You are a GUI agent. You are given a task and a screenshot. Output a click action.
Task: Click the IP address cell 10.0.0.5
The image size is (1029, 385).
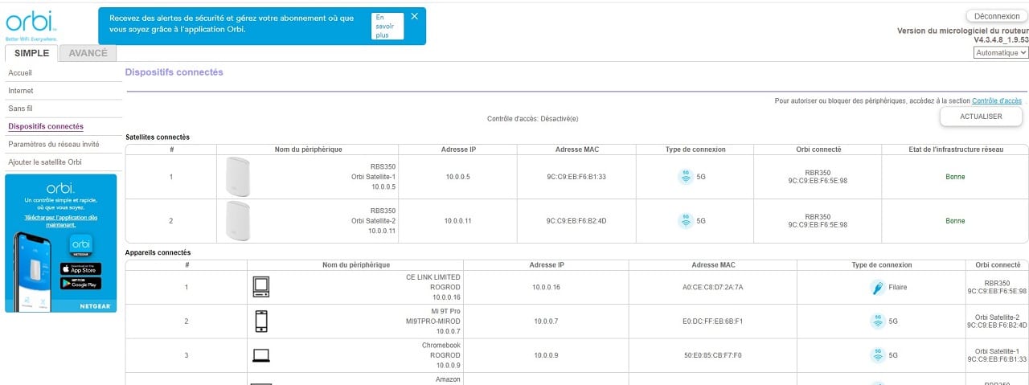coord(457,177)
